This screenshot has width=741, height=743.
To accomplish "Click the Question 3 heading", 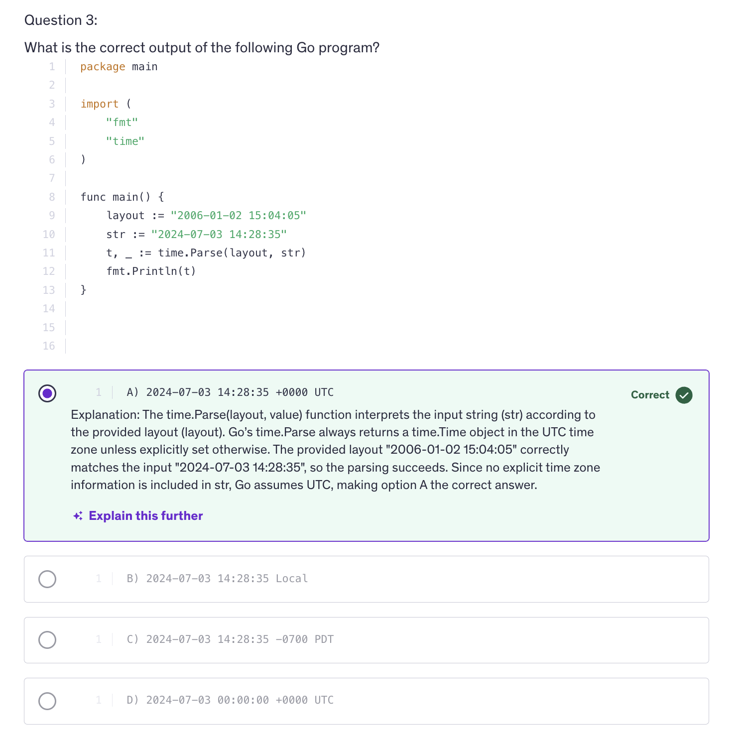I will 61,20.
